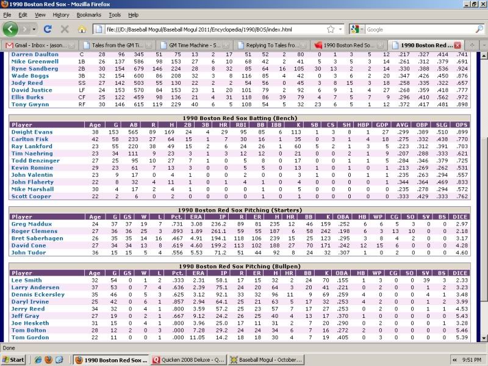
Task: Open Tom Gordon player link
Action: (x=30, y=337)
